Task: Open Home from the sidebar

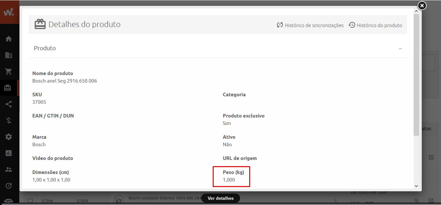Action: pyautogui.click(x=8, y=39)
